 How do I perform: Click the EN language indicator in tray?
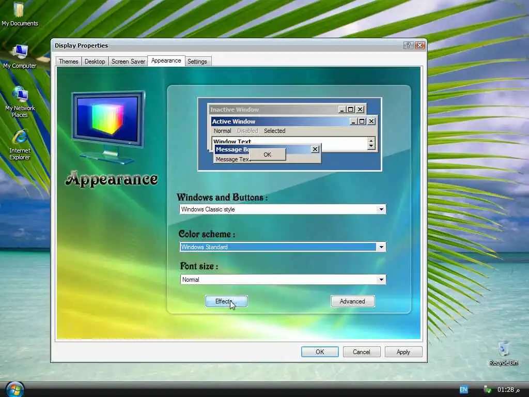(463, 390)
